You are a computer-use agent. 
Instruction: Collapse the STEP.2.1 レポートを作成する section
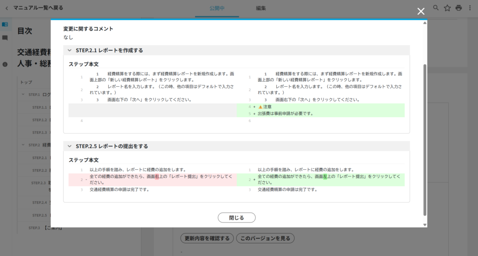70,50
